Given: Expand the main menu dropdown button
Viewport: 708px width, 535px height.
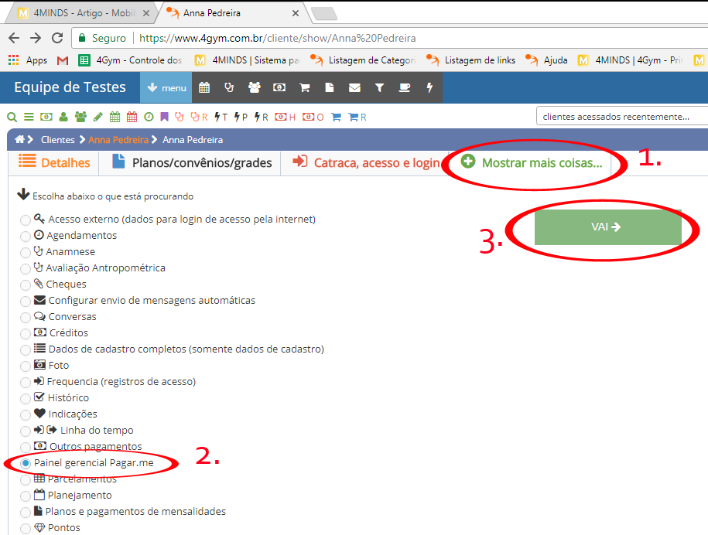Looking at the screenshot, I should (166, 88).
